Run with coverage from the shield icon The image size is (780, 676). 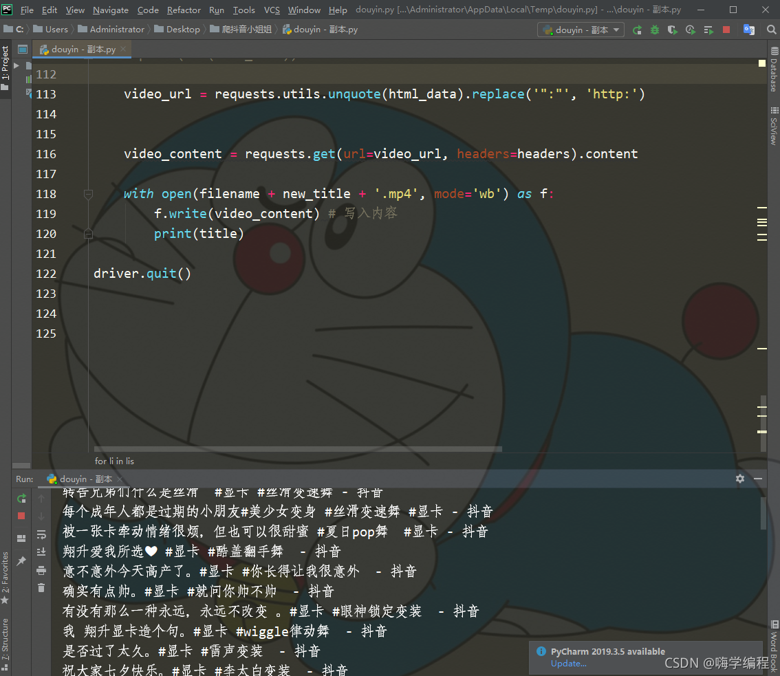673,30
